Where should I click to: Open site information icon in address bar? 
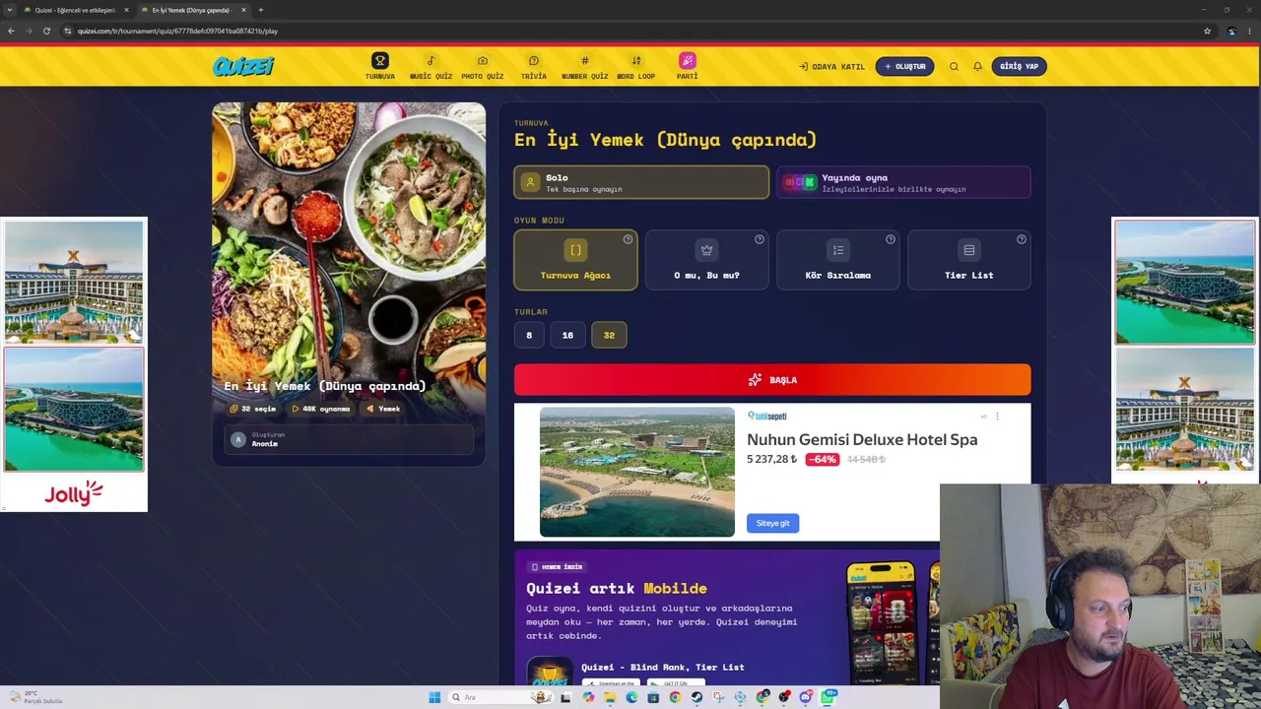67,31
